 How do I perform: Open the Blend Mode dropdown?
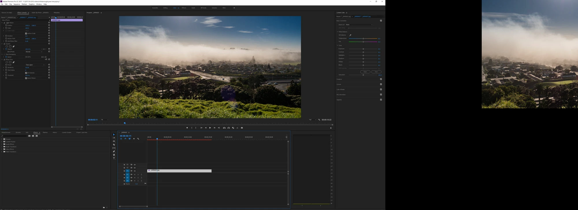click(34, 52)
